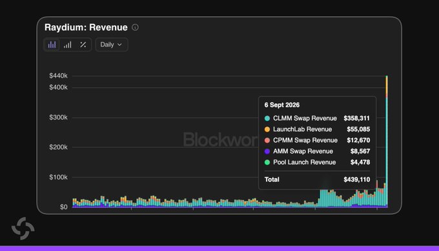Click the $55,085 value in tooltip
Viewport: 439px width, 251px height.
pos(358,129)
